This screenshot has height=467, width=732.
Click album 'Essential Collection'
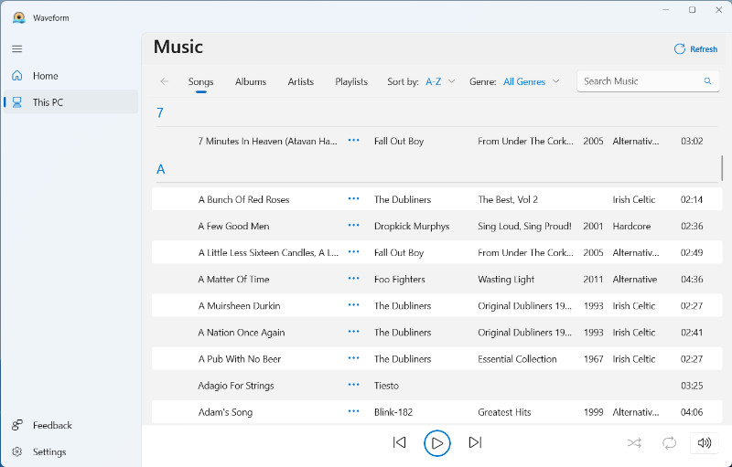point(517,359)
